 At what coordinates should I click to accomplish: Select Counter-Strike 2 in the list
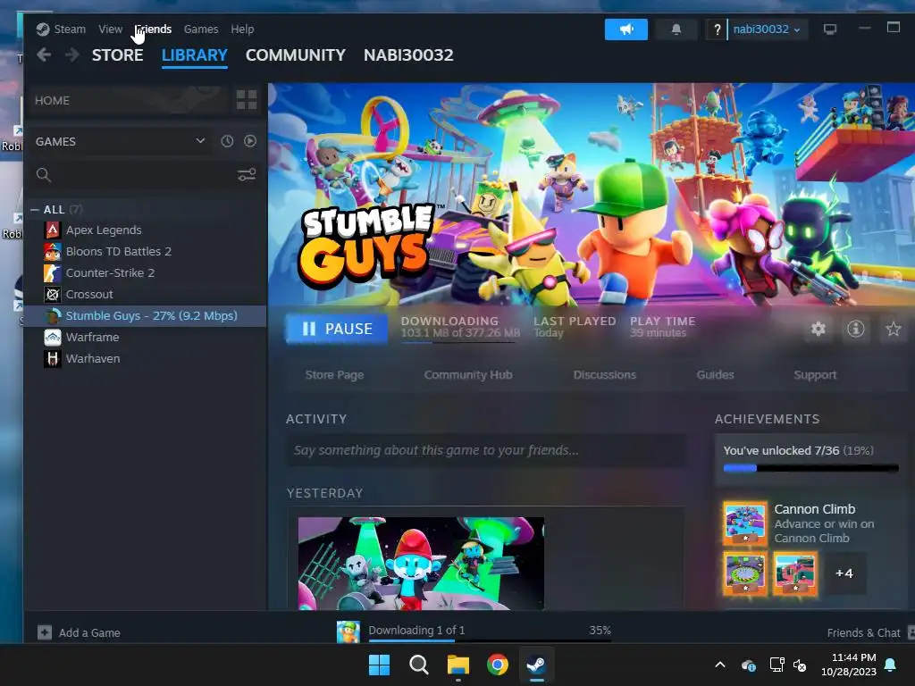(x=145, y=273)
